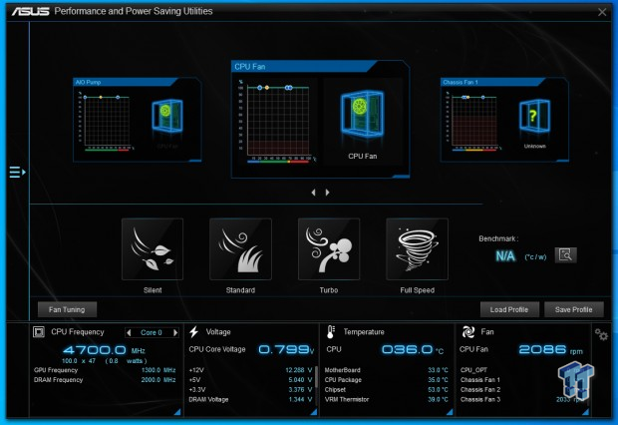Viewport: 618px width, 425px height.
Task: Click the DRAM Voltage row
Action: 250,399
